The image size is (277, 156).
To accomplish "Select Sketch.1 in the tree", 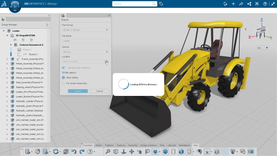I will (x=33, y=54).
